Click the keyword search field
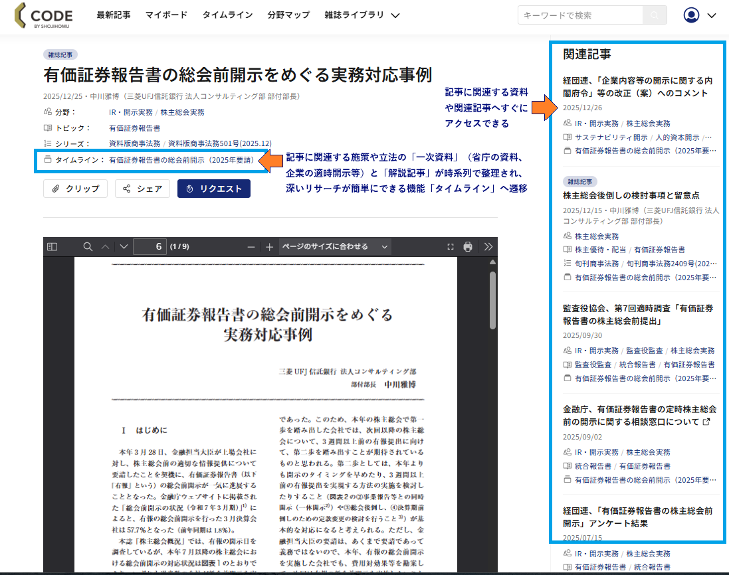Screen dimensions: 729x575 click(579, 15)
